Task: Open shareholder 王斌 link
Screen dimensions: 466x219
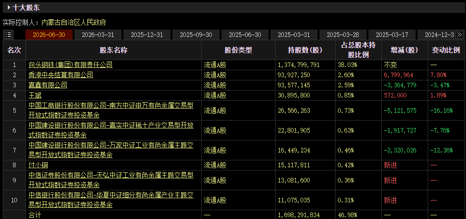Action: 35,95
